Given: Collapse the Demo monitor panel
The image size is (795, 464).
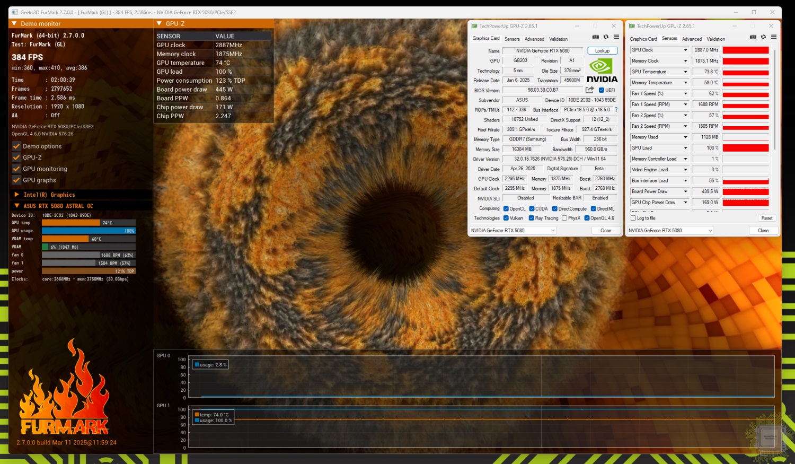Looking at the screenshot, I should (x=13, y=24).
